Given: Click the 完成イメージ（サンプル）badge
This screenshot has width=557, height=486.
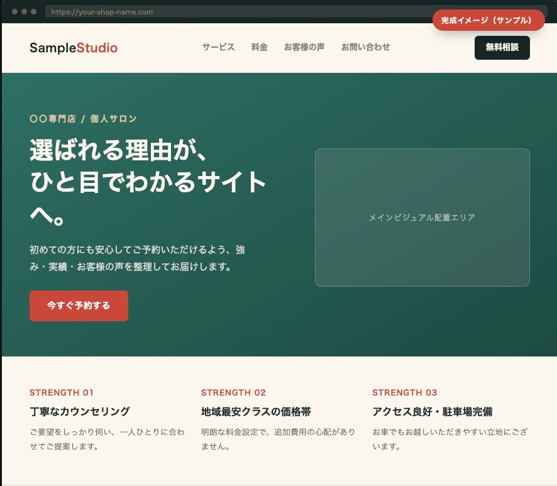Looking at the screenshot, I should tap(488, 20).
